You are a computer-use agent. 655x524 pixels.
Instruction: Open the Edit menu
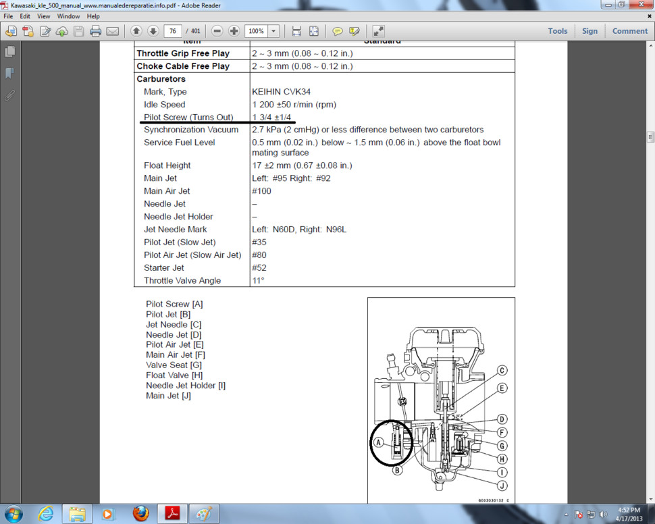[x=25, y=16]
